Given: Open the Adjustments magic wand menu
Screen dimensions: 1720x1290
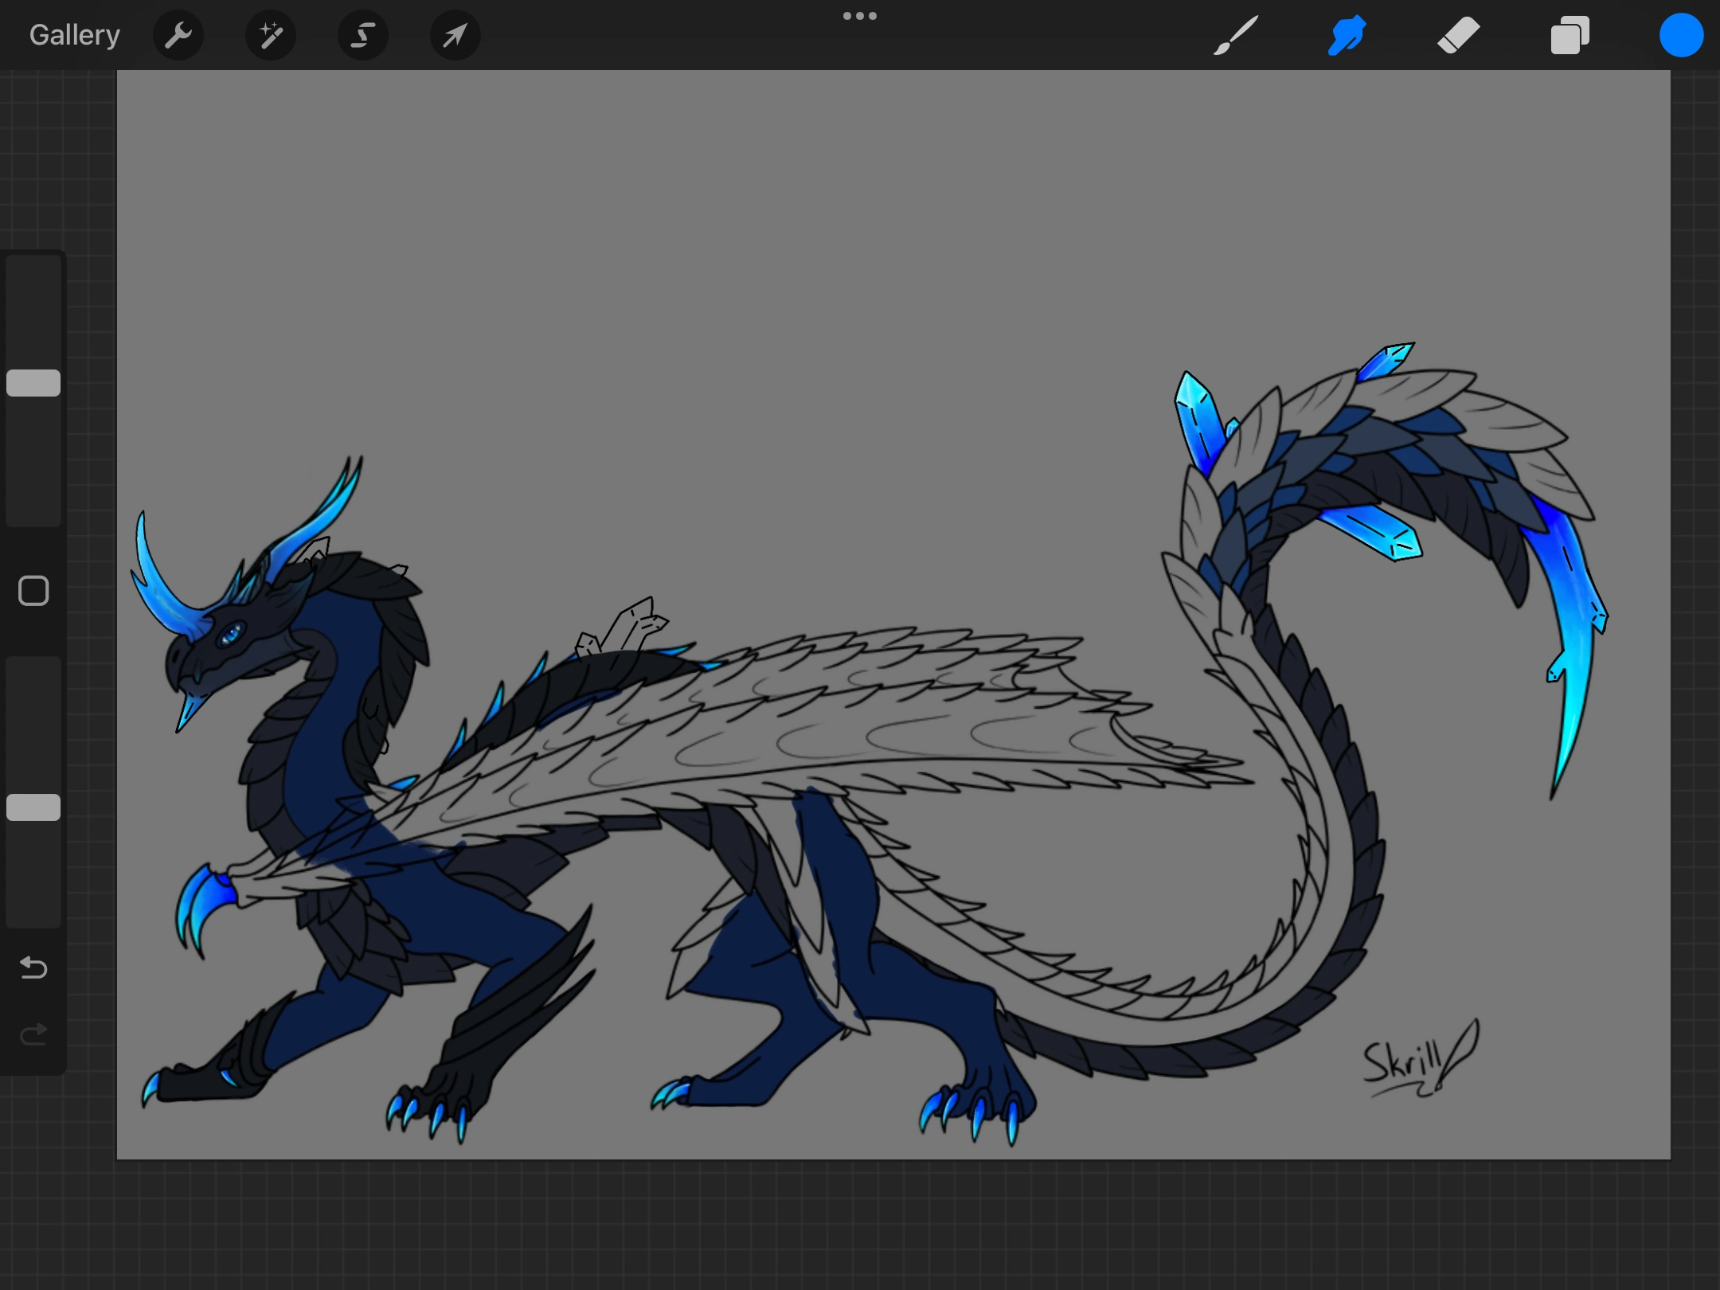Looking at the screenshot, I should click(x=270, y=34).
